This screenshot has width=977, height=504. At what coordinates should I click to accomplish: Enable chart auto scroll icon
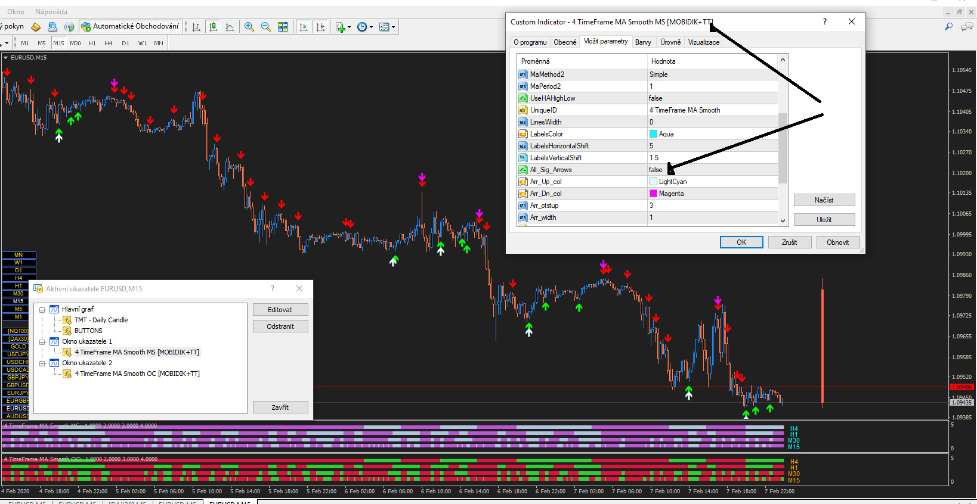[x=304, y=27]
